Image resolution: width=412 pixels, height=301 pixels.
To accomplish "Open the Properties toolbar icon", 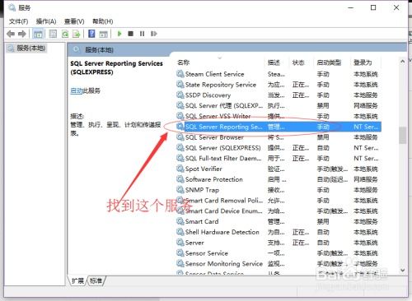I will [53, 34].
